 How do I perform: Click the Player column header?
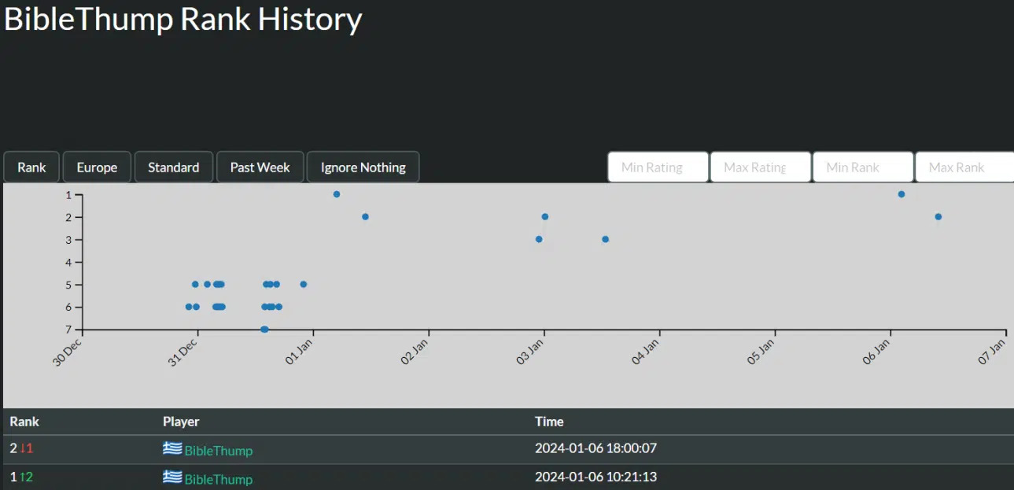[181, 422]
